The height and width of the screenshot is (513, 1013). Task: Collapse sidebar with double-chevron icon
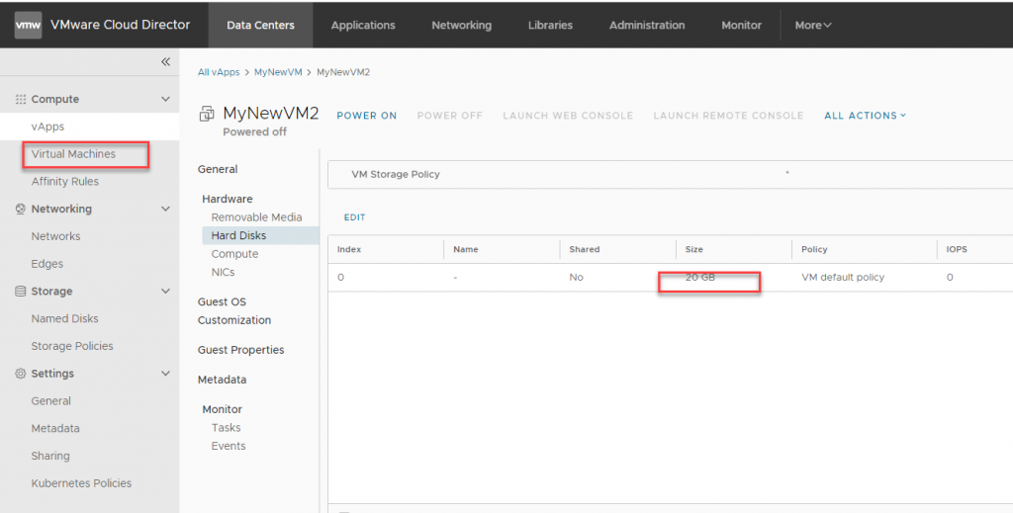[x=165, y=62]
